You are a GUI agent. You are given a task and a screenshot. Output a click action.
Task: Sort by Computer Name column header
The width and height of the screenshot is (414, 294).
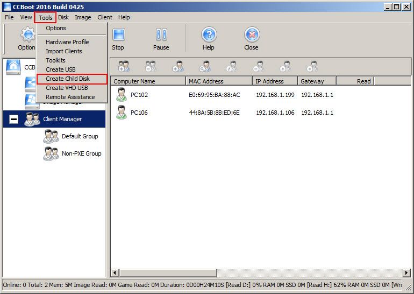[x=148, y=81]
